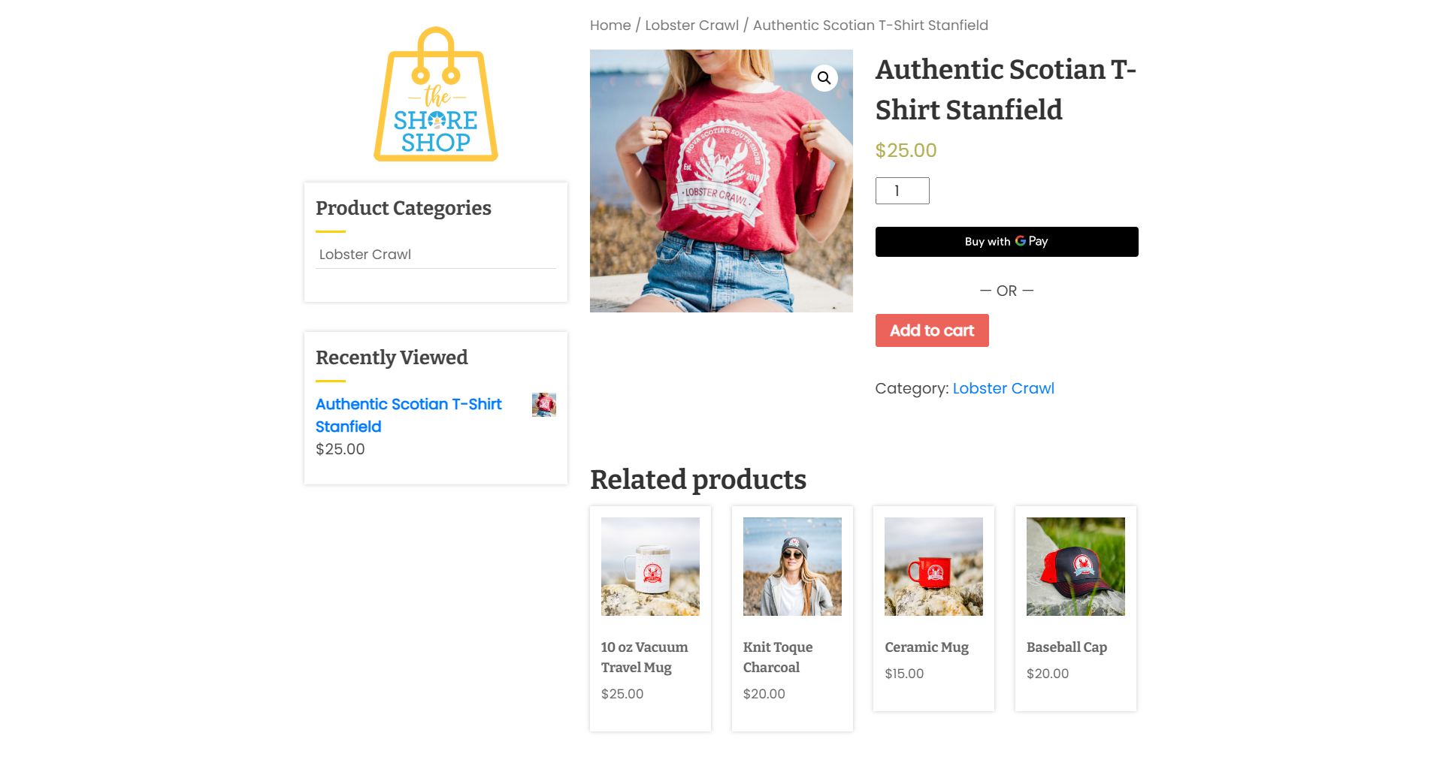Image resolution: width=1443 pixels, height=757 pixels.
Task: Open The Shore Shop logo
Action: [x=436, y=94]
